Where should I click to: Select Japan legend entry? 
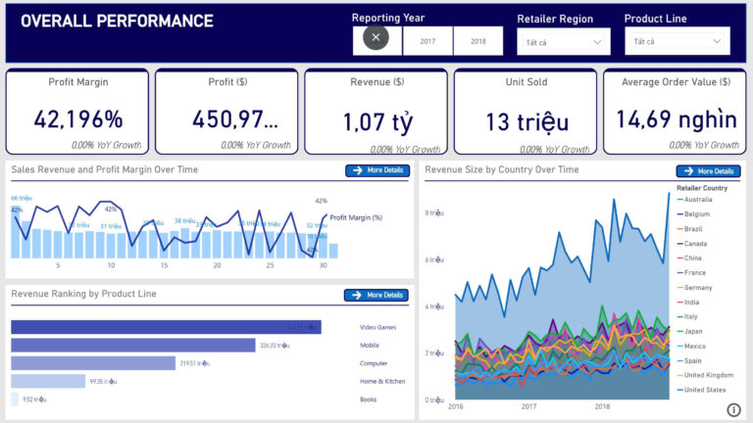[696, 331]
